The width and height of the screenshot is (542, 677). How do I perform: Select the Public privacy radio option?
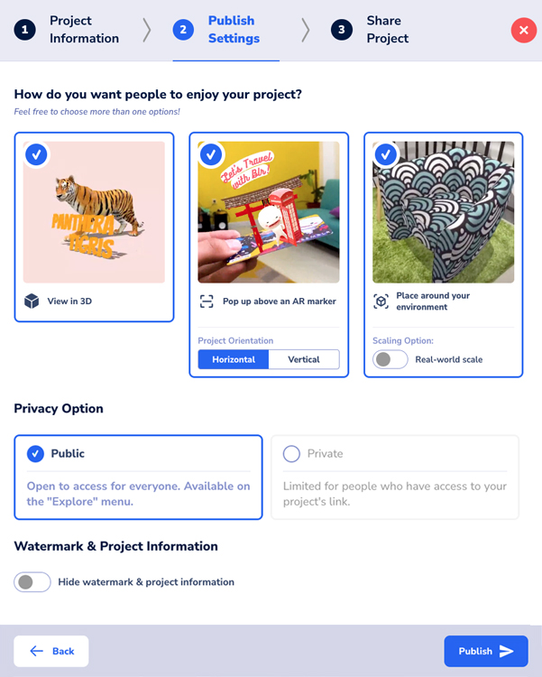(36, 454)
